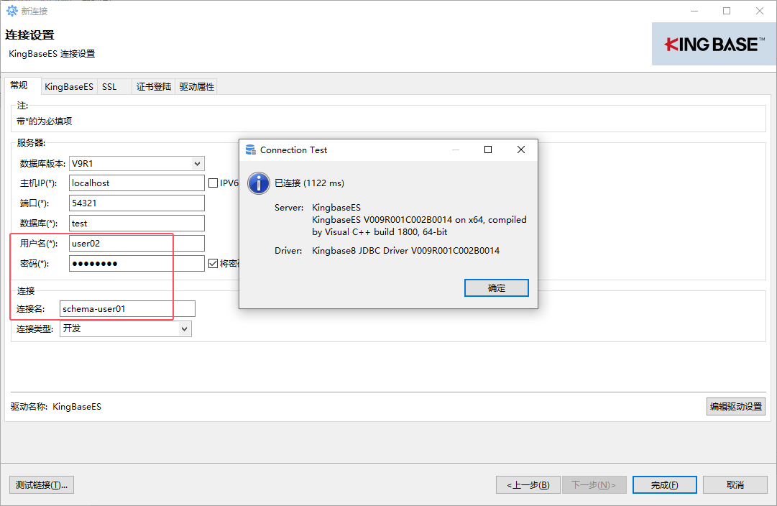Click the 编辑驱动设置 button
777x506 pixels.
click(x=735, y=407)
